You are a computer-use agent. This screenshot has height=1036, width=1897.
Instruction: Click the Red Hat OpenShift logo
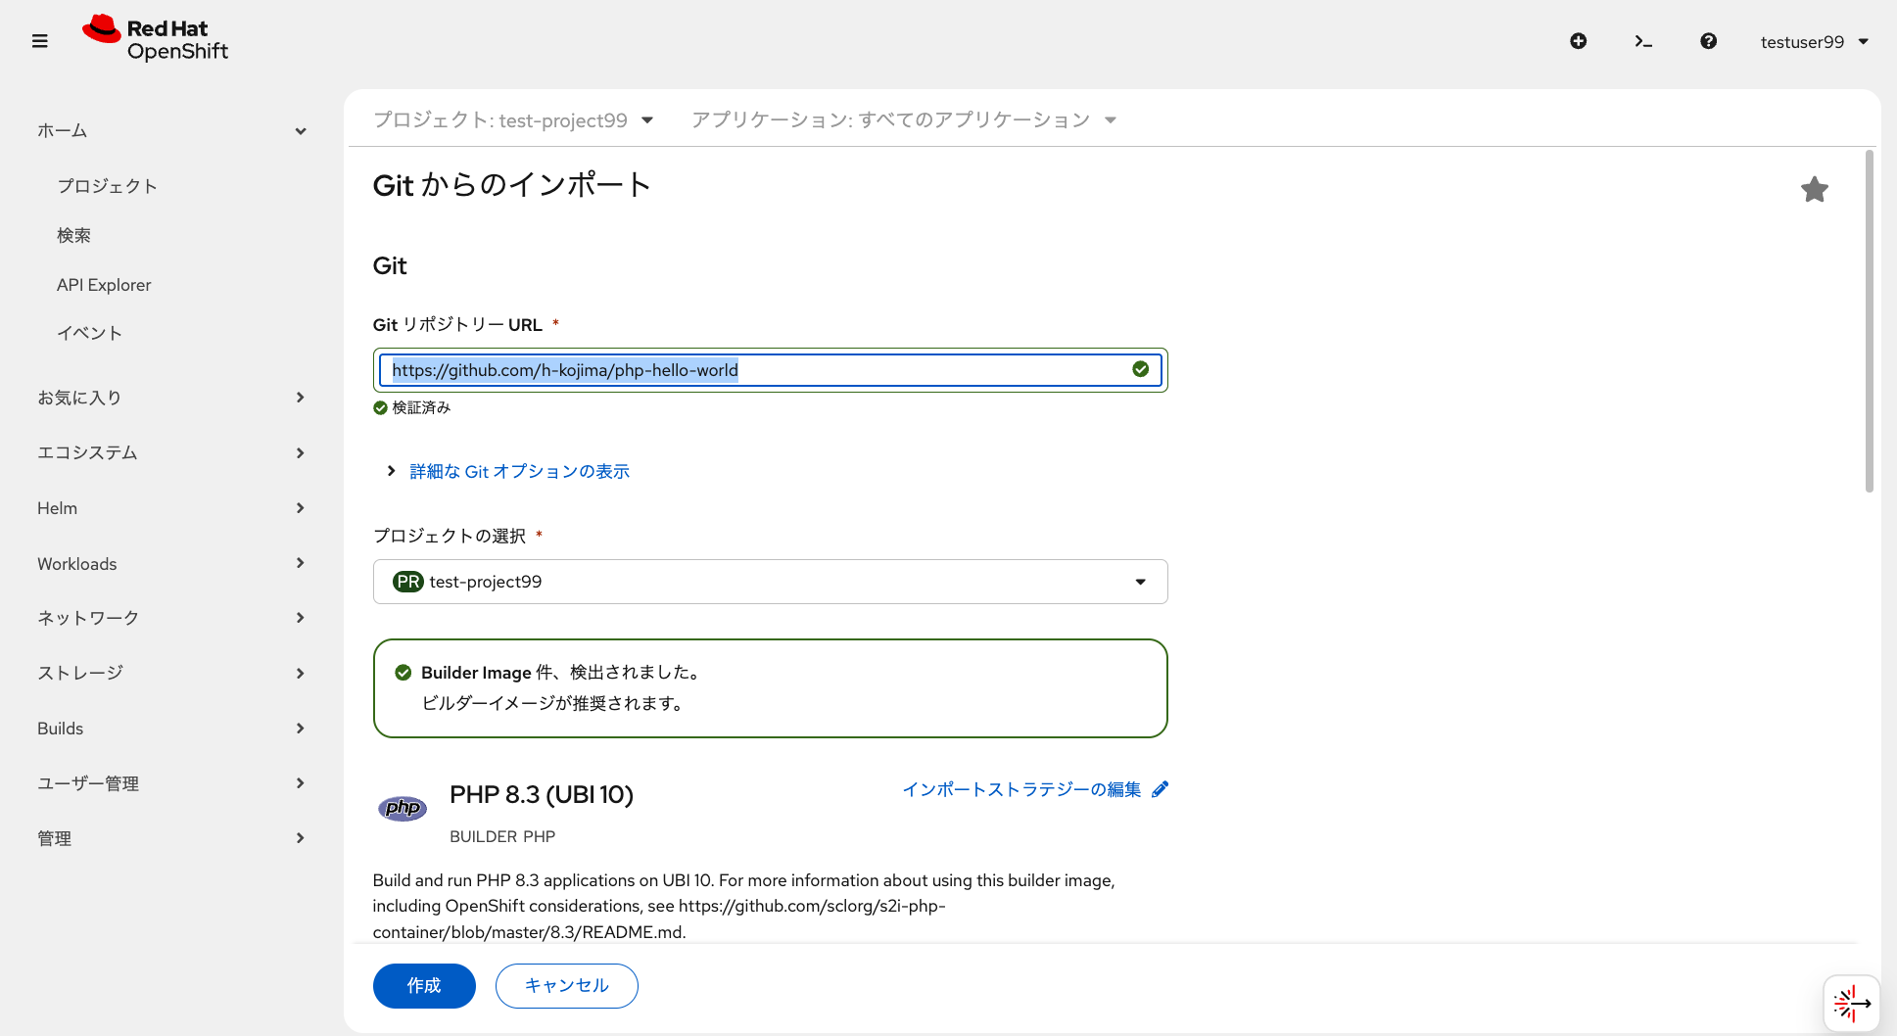click(x=157, y=37)
